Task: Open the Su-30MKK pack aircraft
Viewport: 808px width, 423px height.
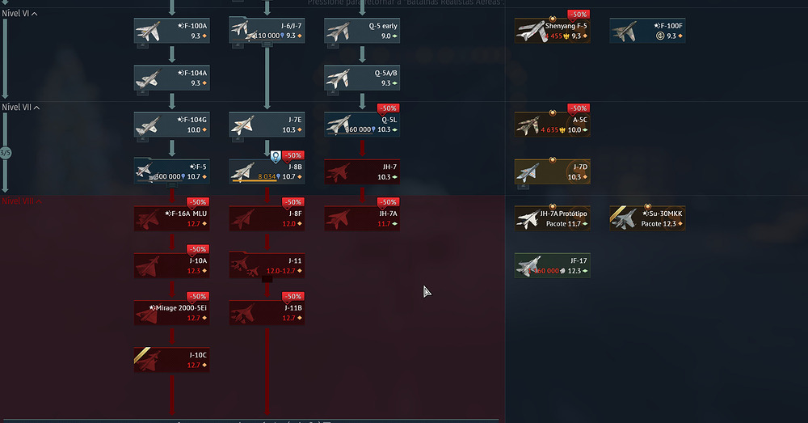Action: [x=647, y=218]
